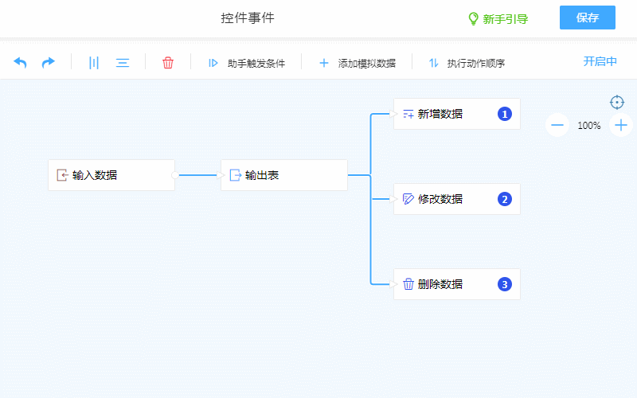637x398 pixels.
Task: Open the 新手引导 beginner guide
Action: tap(498, 18)
